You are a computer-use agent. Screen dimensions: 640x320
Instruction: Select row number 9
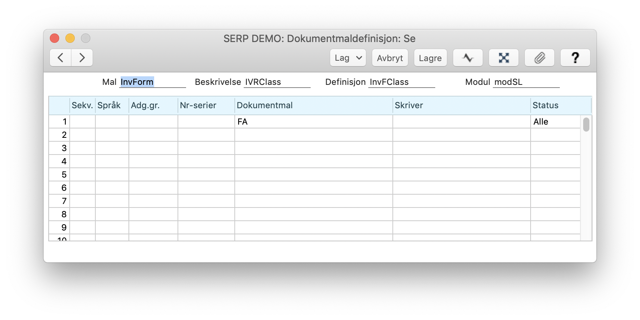click(x=60, y=227)
